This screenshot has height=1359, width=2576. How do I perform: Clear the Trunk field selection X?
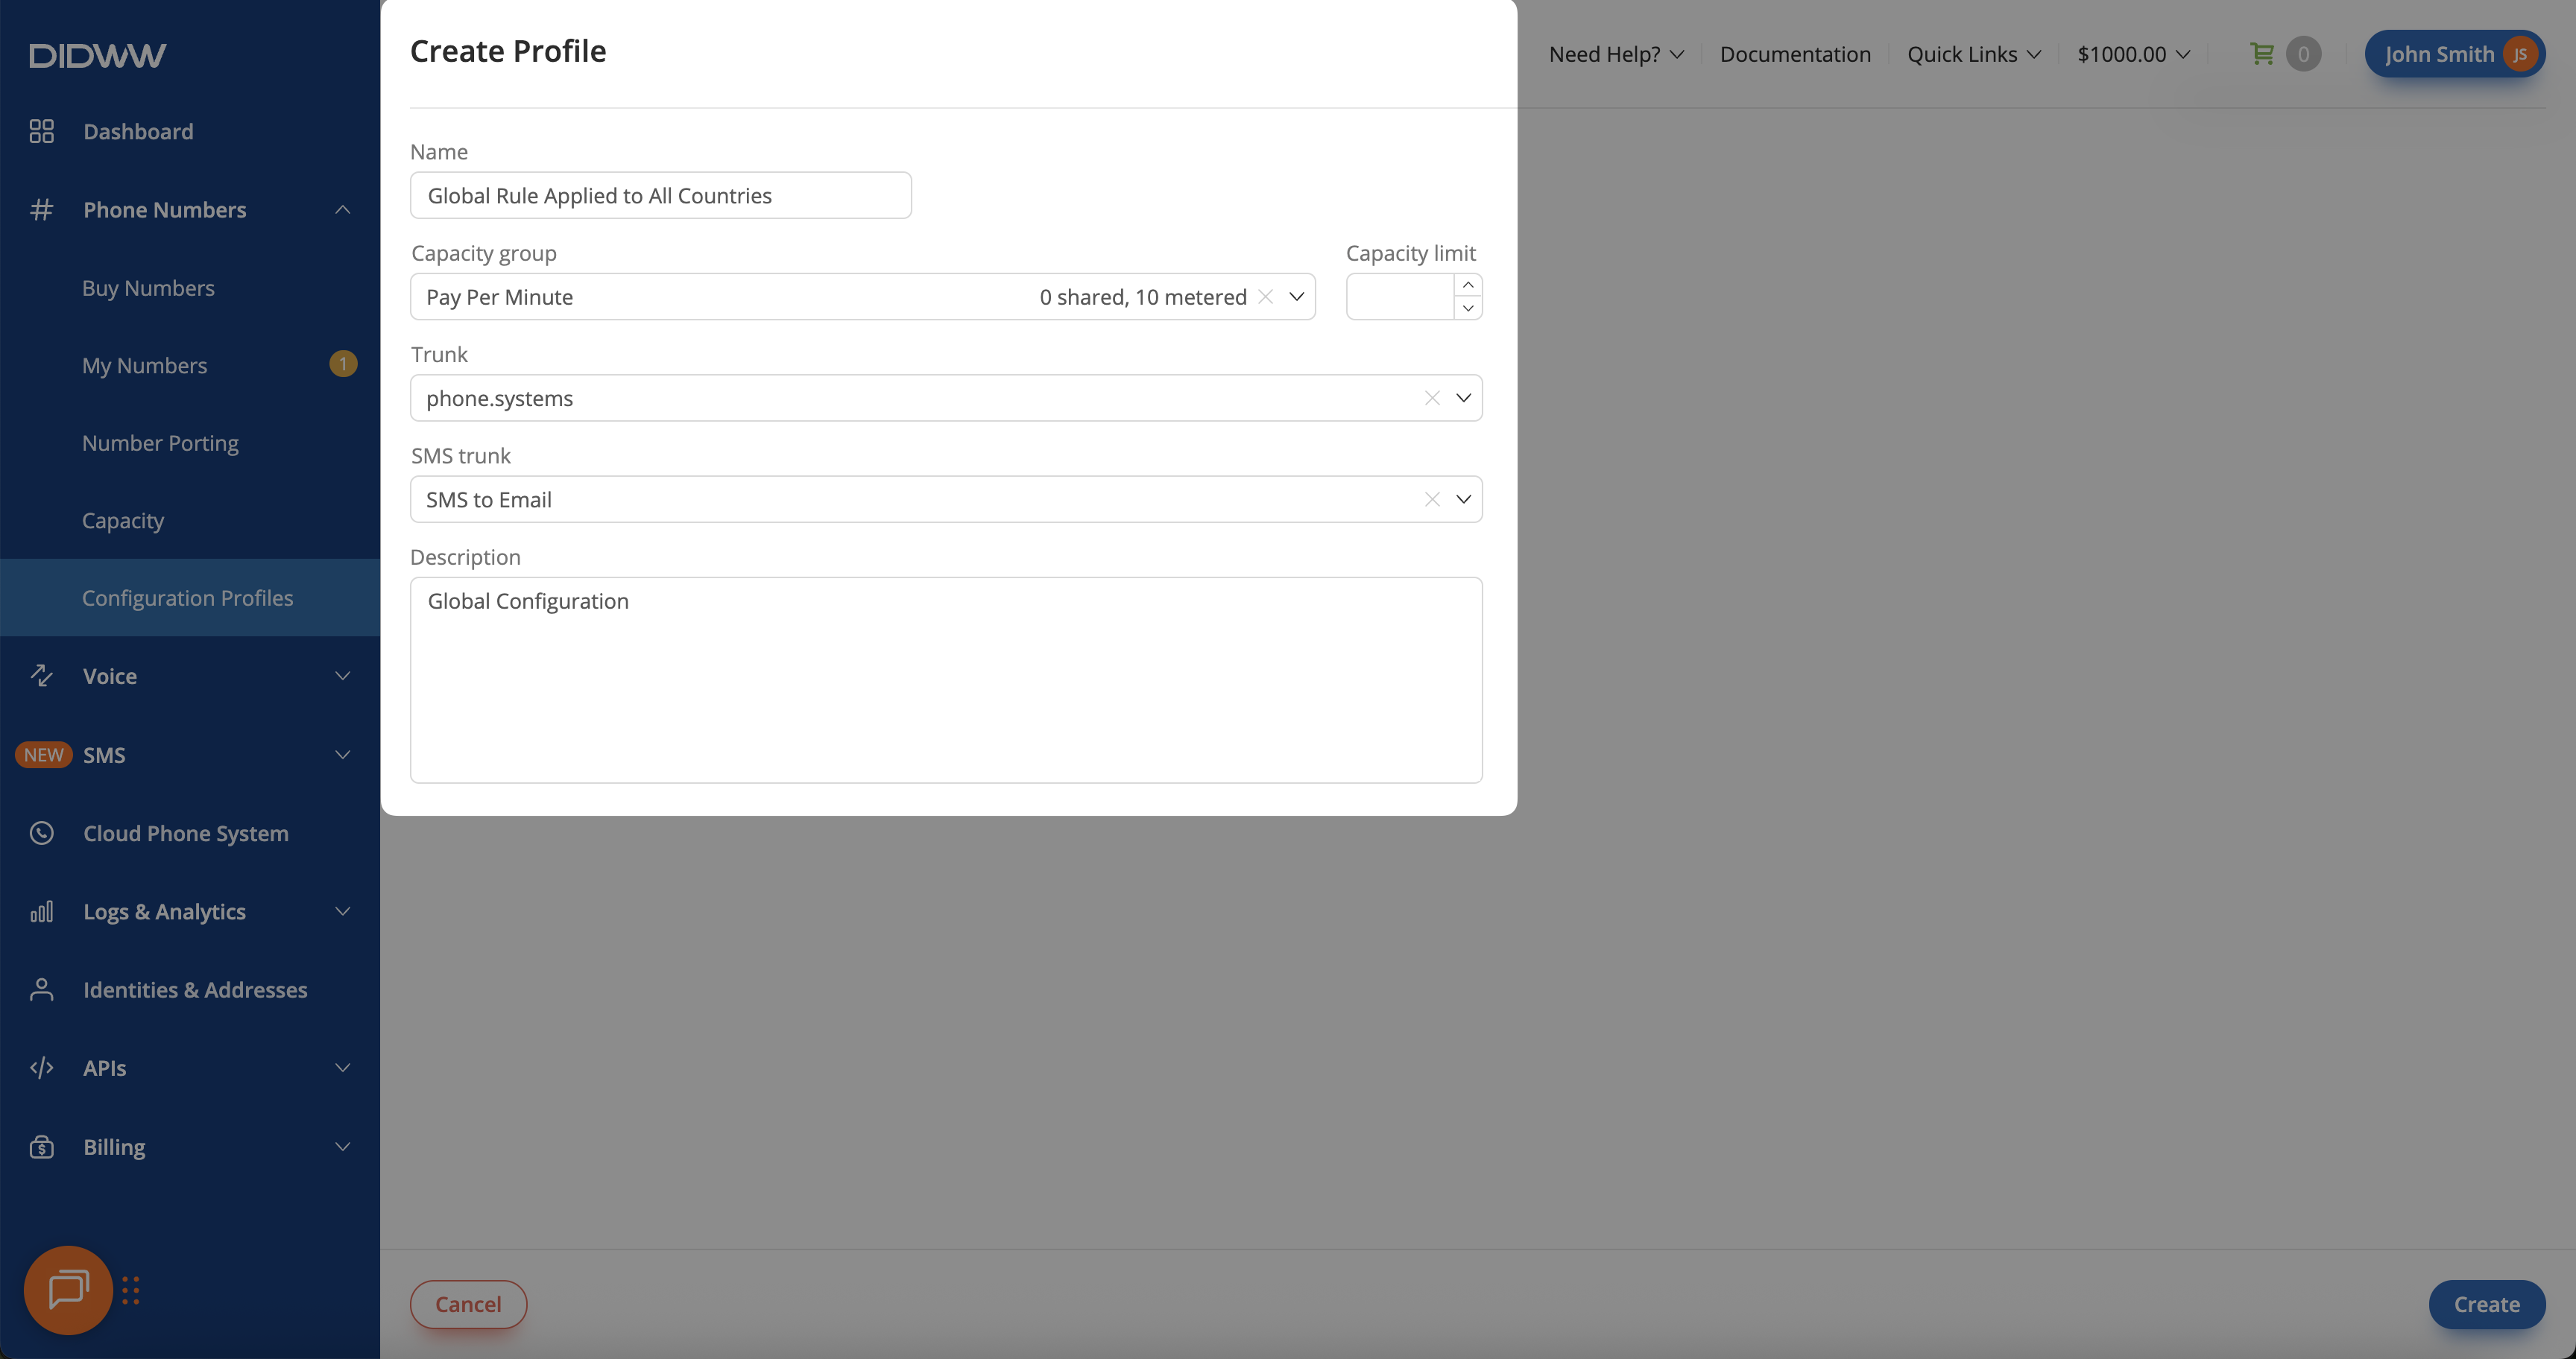pyautogui.click(x=1431, y=398)
